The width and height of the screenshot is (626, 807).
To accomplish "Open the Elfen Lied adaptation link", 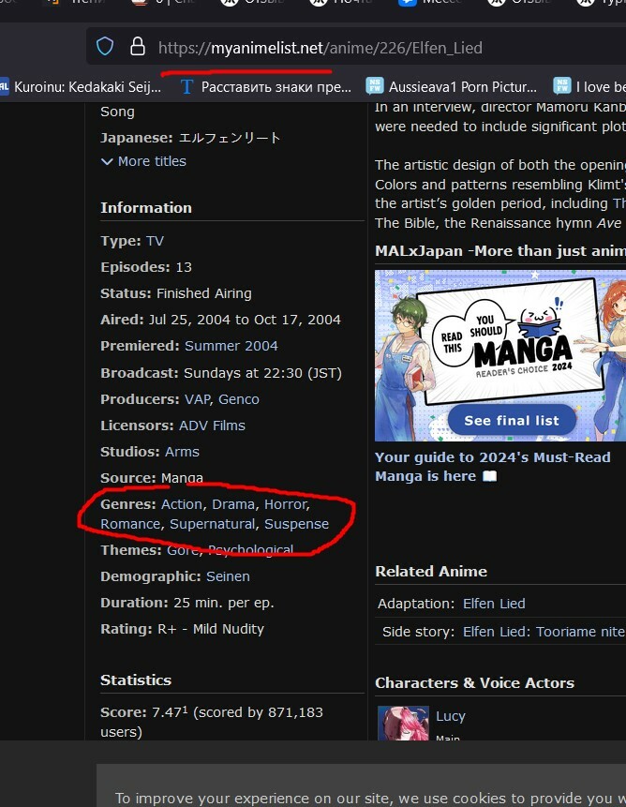I will pos(494,604).
